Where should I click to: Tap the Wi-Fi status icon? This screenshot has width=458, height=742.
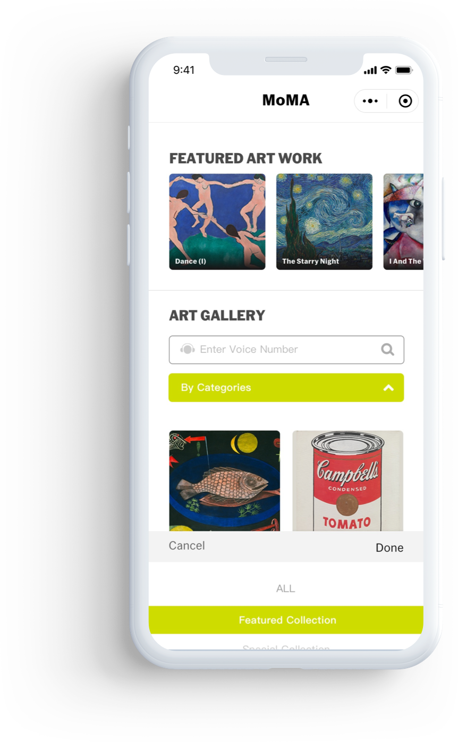click(x=386, y=70)
